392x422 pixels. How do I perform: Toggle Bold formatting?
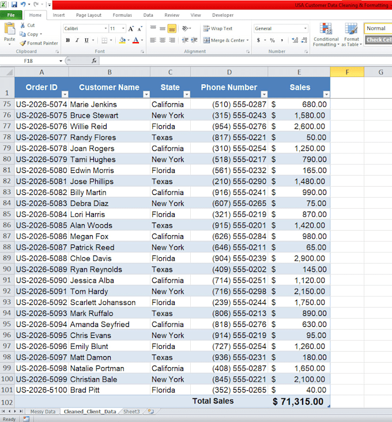pos(68,40)
